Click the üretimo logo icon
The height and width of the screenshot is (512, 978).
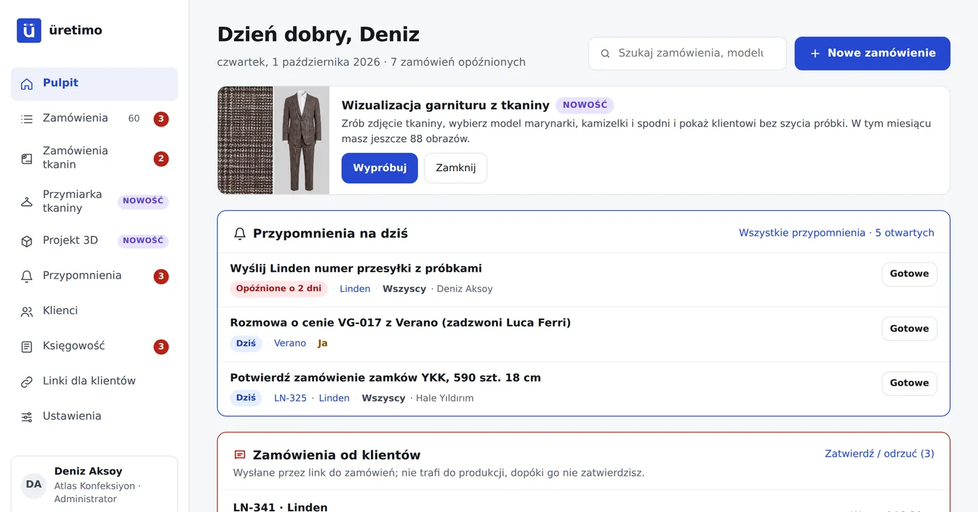[29, 31]
